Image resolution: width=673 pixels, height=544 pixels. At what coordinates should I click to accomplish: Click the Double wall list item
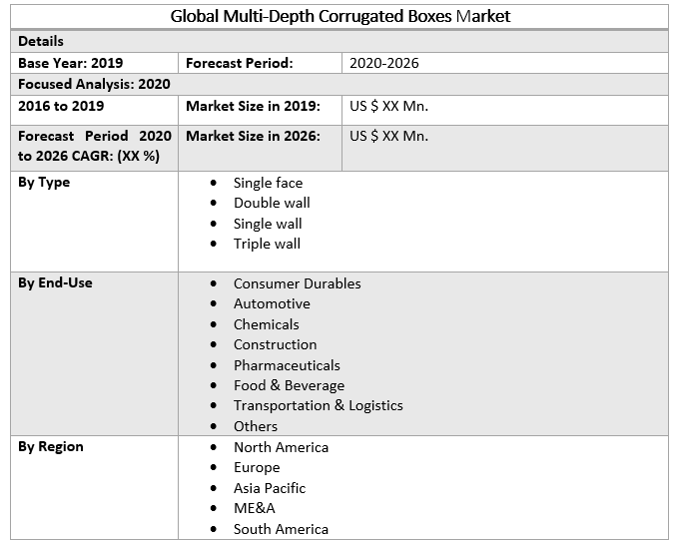pos(272,203)
